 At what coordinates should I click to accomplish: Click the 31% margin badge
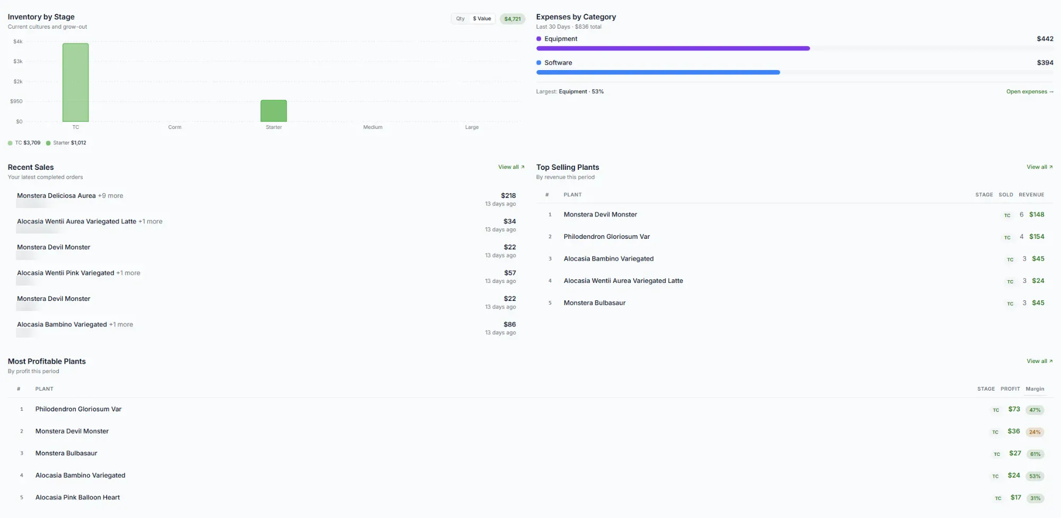(1034, 498)
